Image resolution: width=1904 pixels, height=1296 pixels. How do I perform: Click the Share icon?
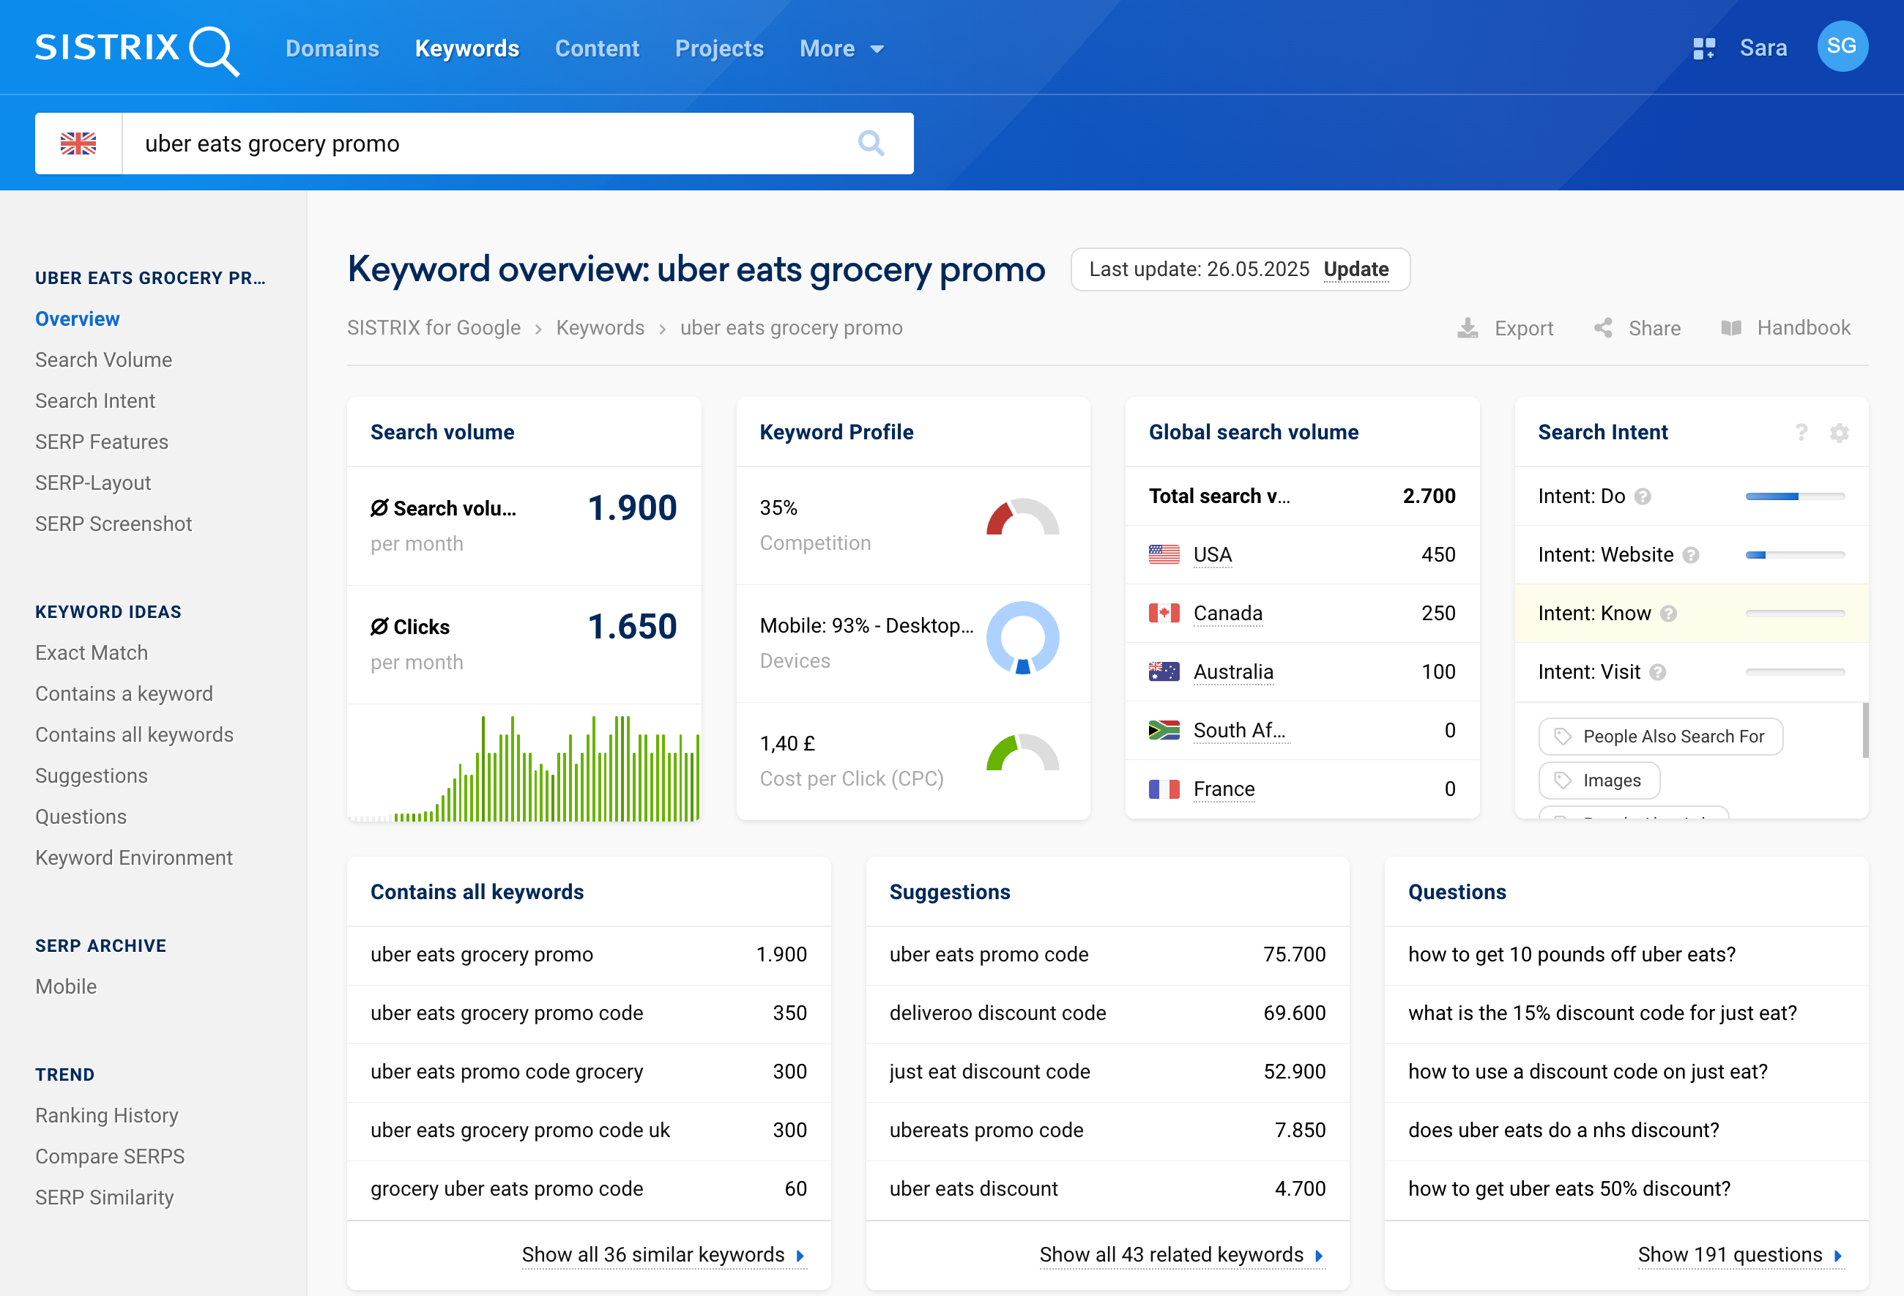tap(1602, 329)
